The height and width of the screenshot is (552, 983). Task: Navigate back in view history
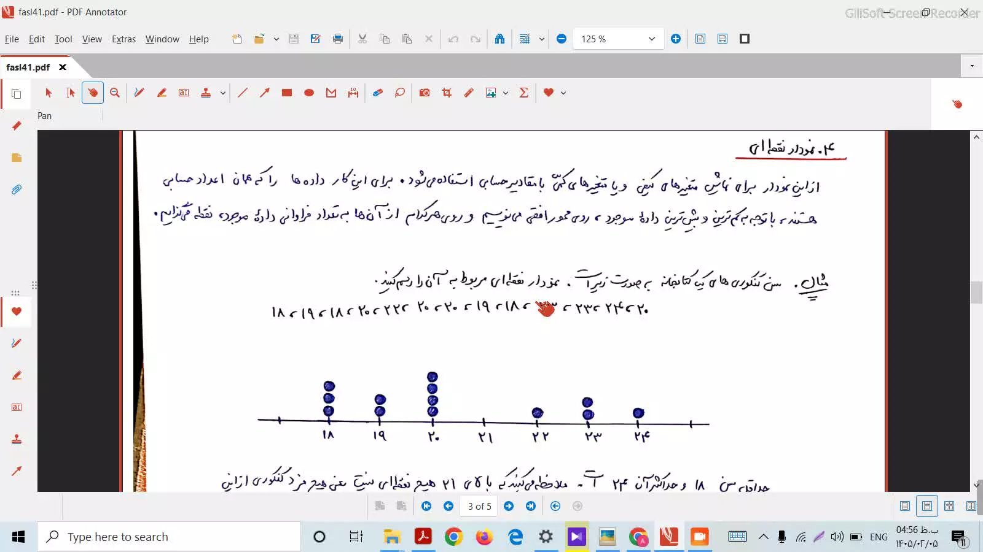tap(555, 506)
